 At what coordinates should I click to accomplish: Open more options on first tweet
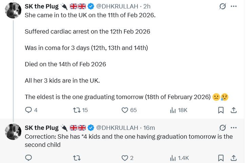(233, 6)
